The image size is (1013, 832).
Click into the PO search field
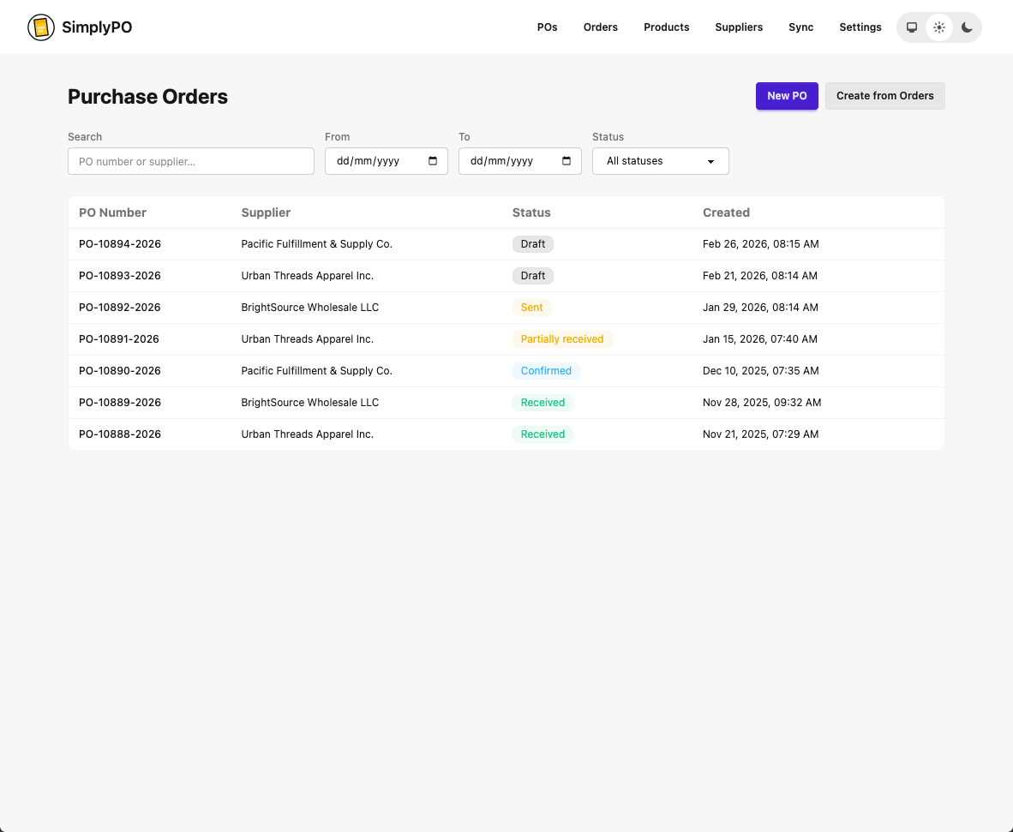(190, 161)
